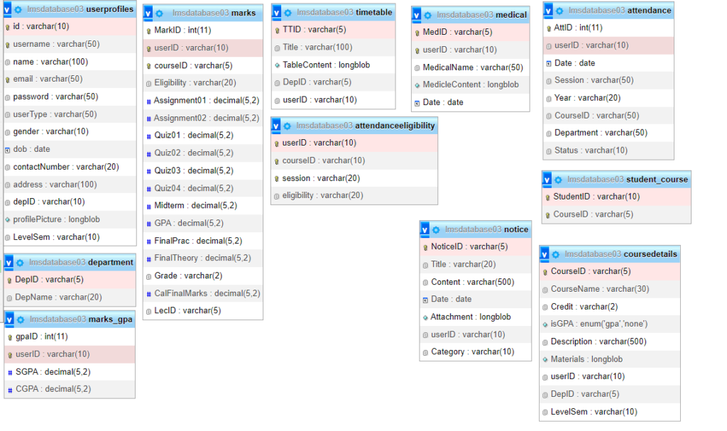Click the 'email : varchar(50)' column row
The height and width of the screenshot is (431, 727).
pos(70,80)
